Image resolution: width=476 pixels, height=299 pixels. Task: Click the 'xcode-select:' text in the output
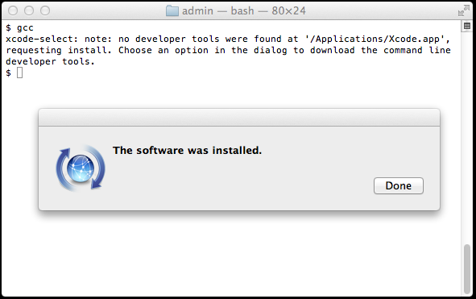[x=42, y=39]
